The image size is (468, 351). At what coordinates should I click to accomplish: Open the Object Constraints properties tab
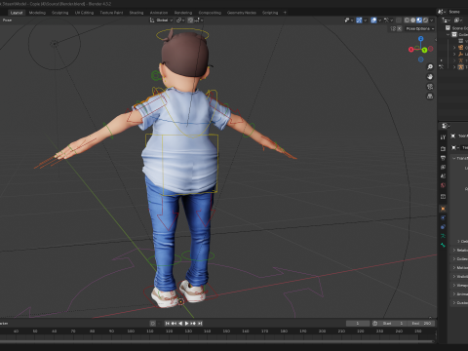click(443, 227)
